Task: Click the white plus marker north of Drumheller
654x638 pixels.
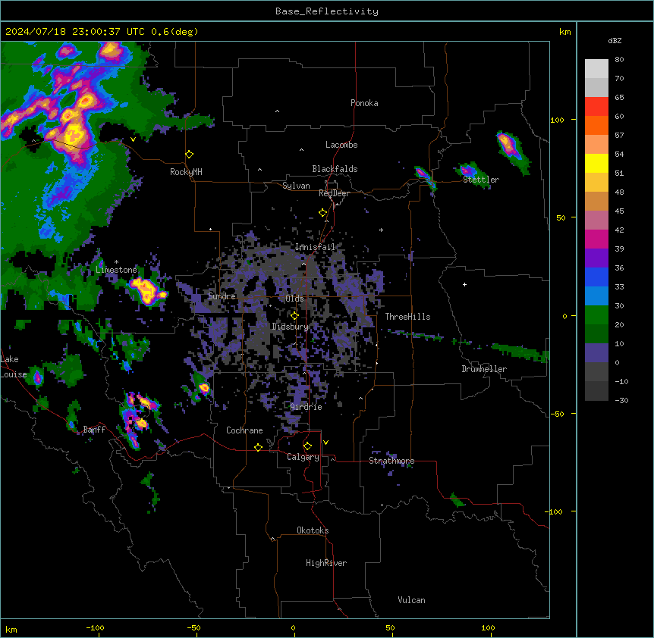Action: [464, 284]
